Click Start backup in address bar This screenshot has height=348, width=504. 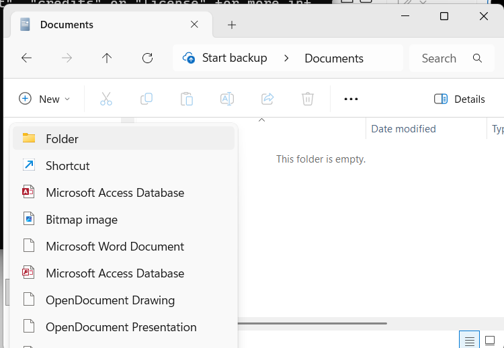pos(235,58)
